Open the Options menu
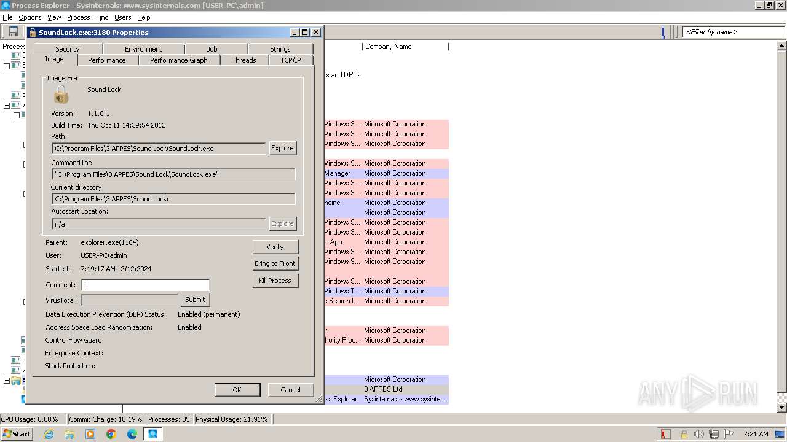Image resolution: width=787 pixels, height=442 pixels. (30, 17)
